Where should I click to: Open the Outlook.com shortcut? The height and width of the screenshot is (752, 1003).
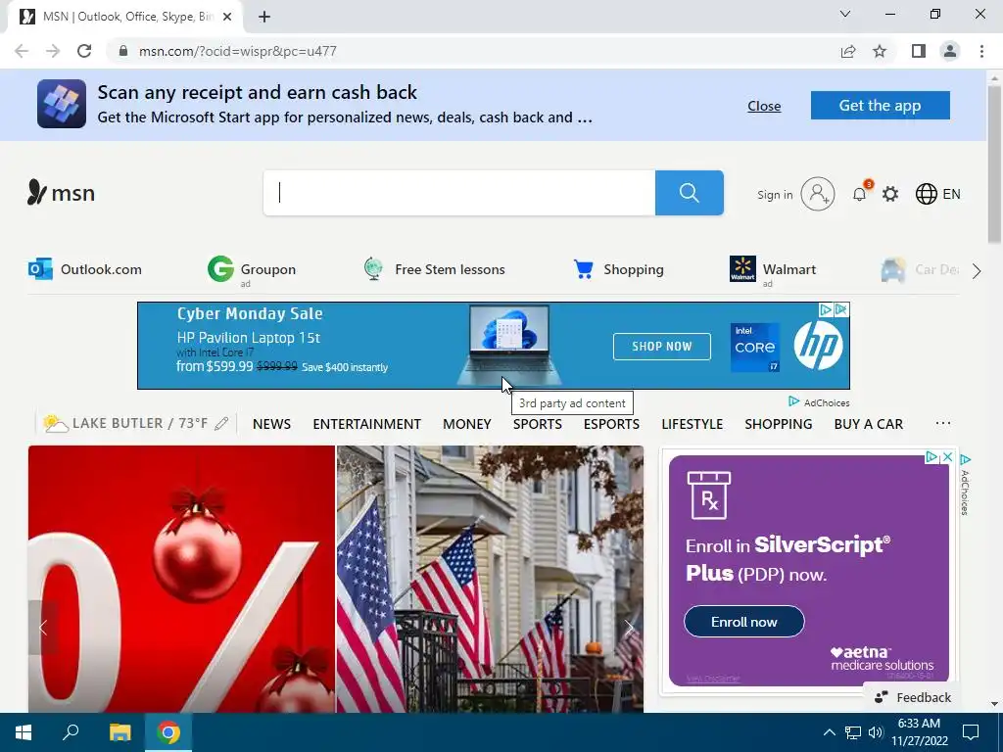coord(85,269)
